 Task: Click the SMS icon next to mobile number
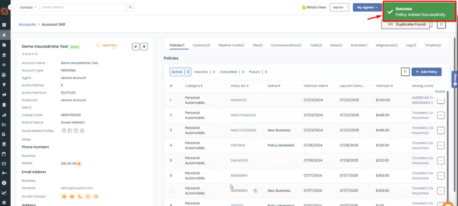[79, 164]
